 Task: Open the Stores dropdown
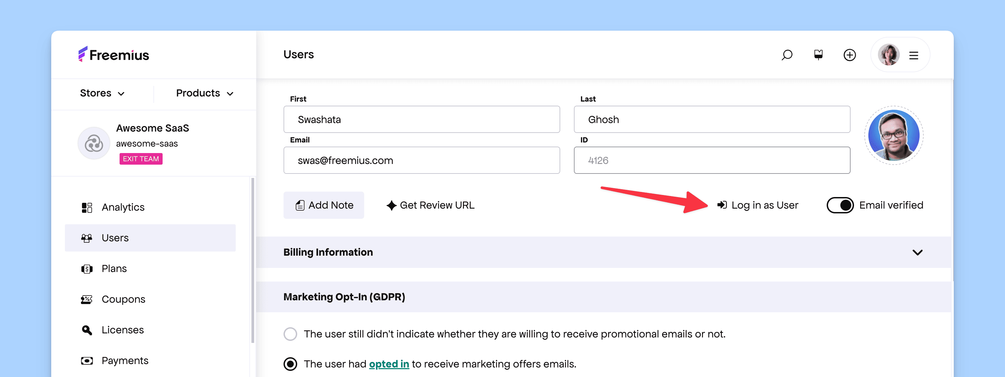click(x=102, y=93)
